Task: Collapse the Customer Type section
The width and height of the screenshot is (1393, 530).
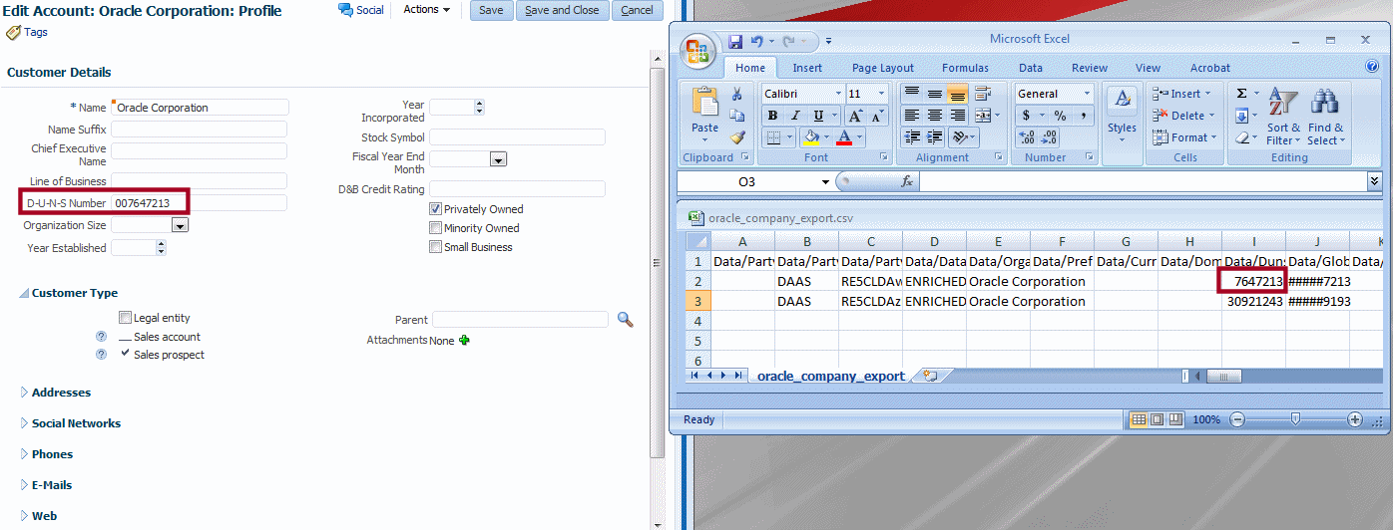Action: point(24,293)
